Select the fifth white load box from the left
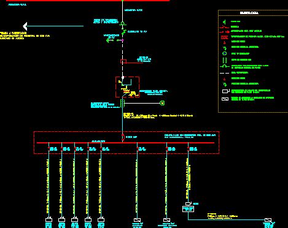 coord(101,220)
